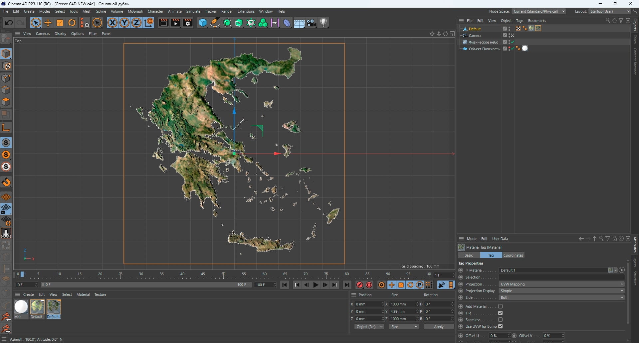The height and width of the screenshot is (343, 639).
Task: Select Объект Плоскость in Object Manager
Action: point(484,49)
